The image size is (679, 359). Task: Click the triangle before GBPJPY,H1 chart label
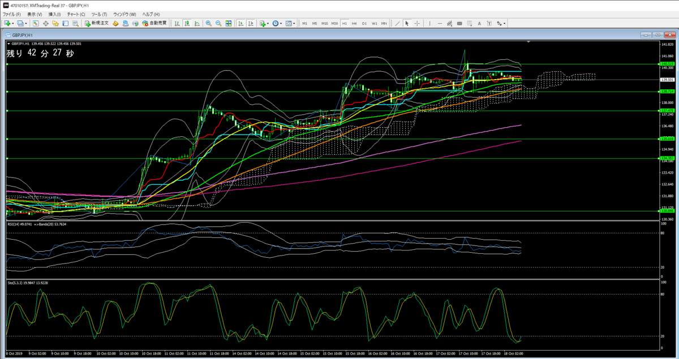click(x=8, y=44)
